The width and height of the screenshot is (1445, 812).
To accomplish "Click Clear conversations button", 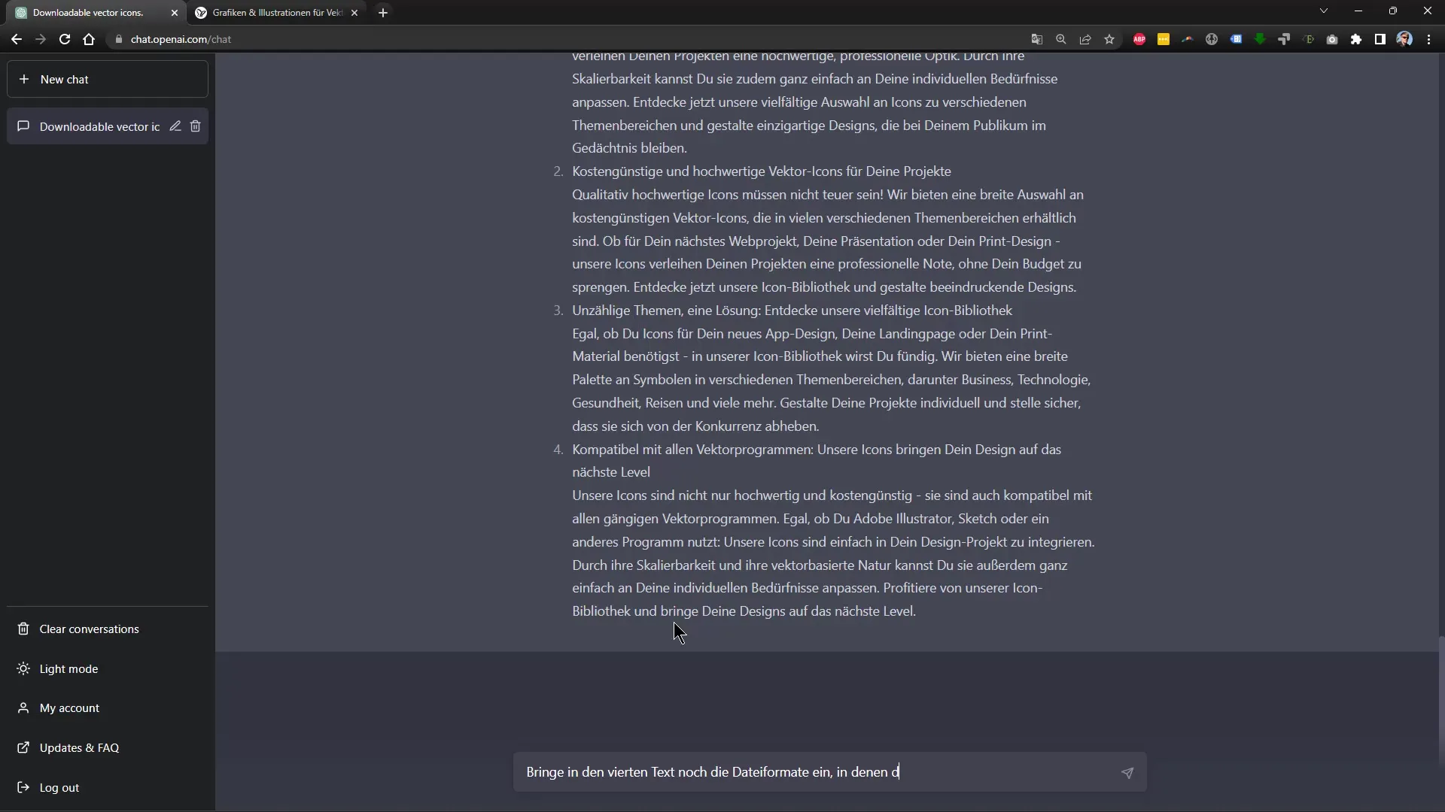I will tap(88, 629).
